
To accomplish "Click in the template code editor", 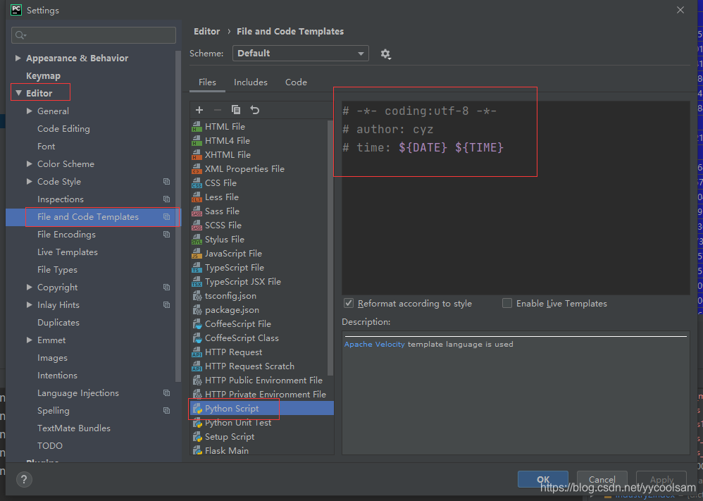I will tap(516, 197).
